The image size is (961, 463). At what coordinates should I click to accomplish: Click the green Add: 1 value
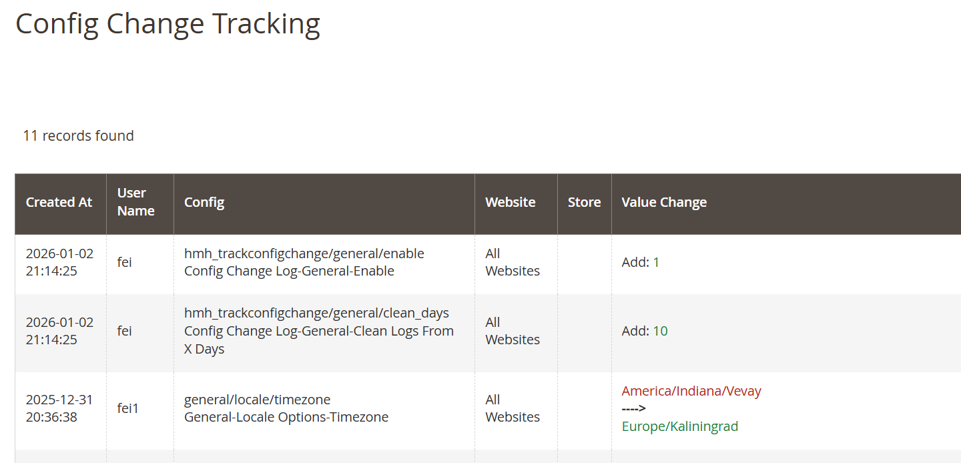tap(639, 262)
